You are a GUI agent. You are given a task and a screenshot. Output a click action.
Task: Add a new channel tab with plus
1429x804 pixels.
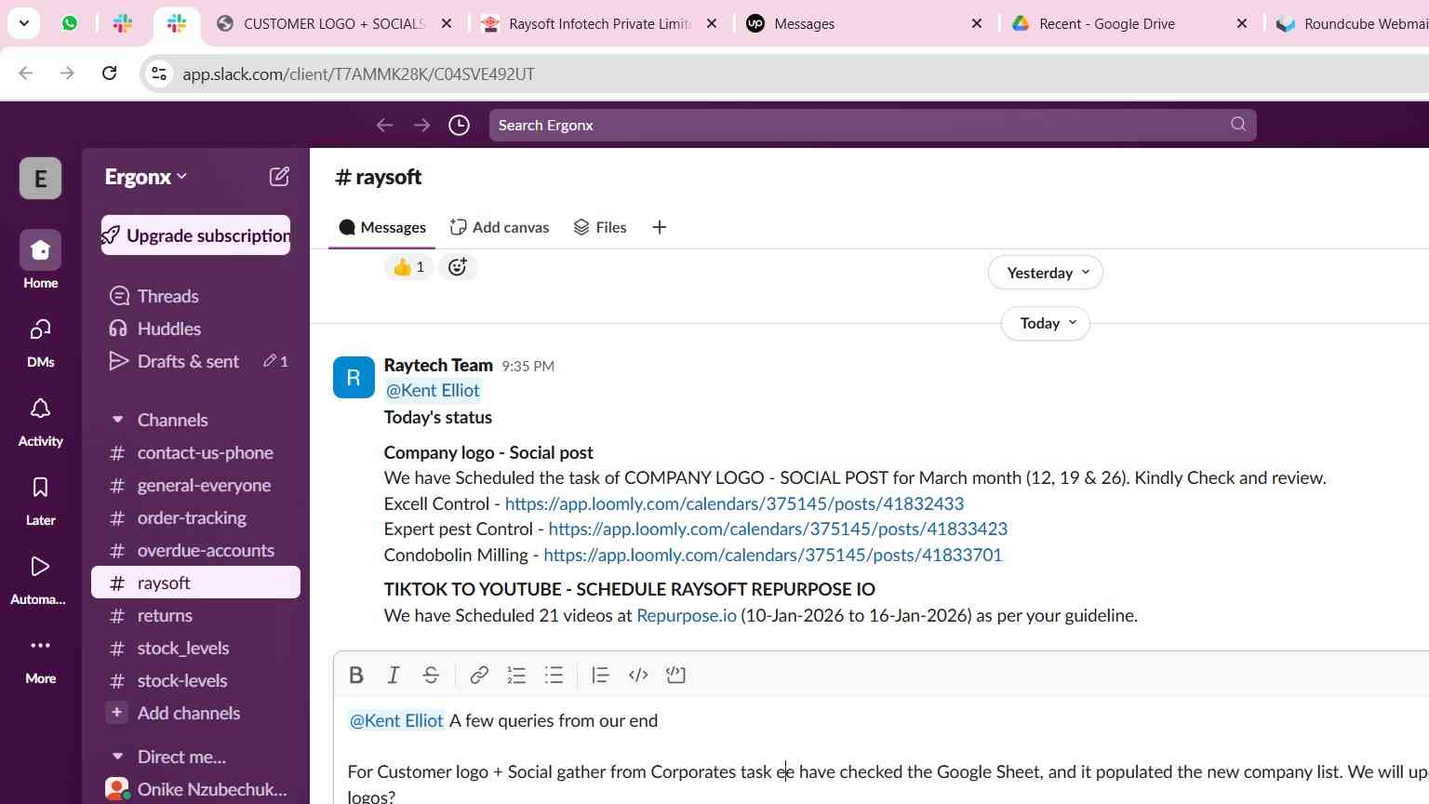click(x=659, y=227)
